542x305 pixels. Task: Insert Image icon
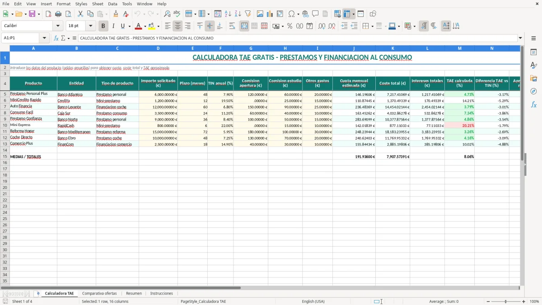pyautogui.click(x=260, y=14)
